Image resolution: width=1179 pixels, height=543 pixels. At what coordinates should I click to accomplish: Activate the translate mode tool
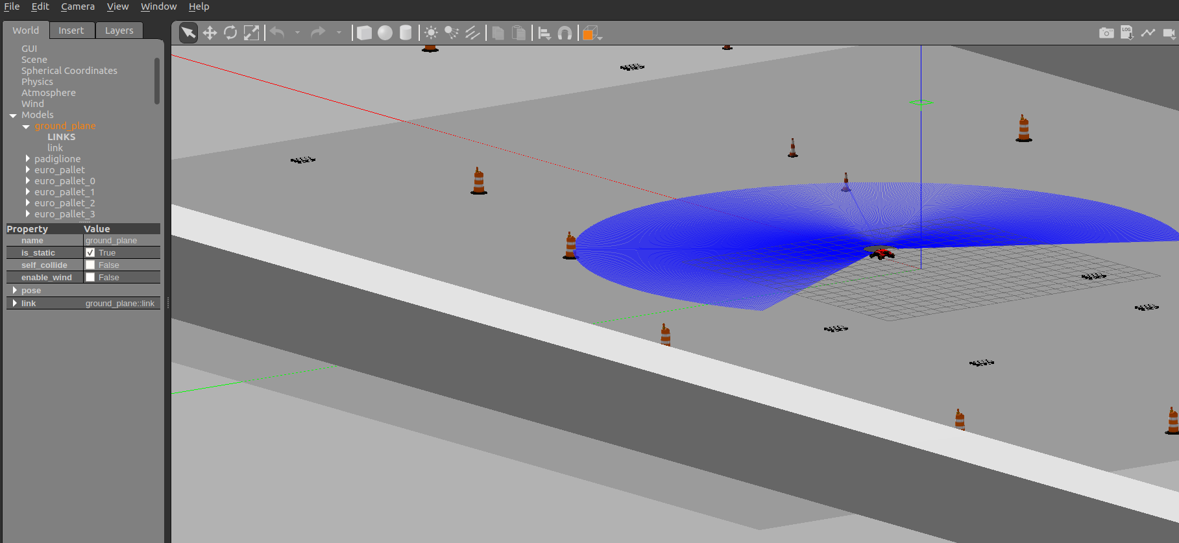(x=210, y=32)
